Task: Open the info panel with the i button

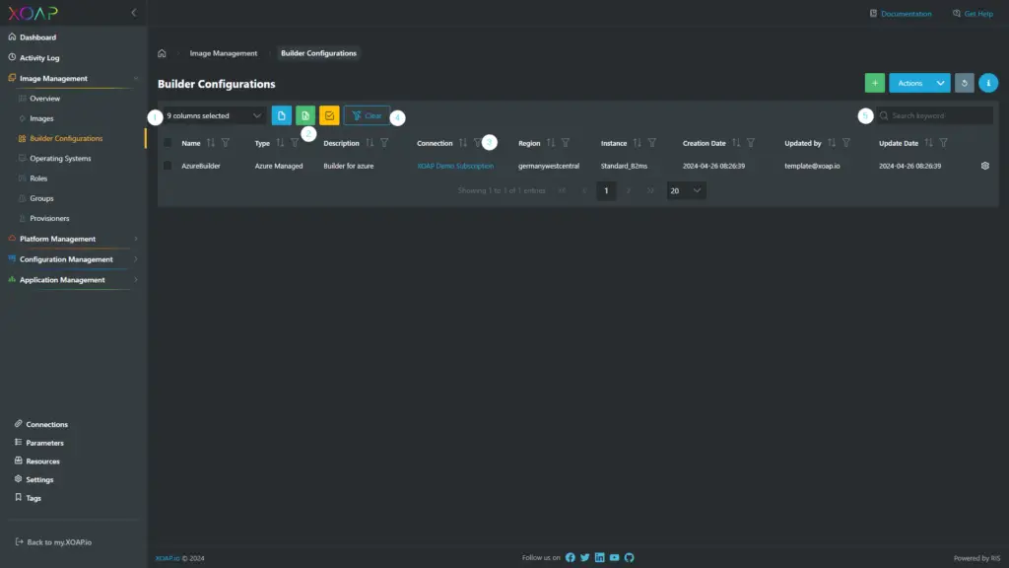Action: coord(988,83)
